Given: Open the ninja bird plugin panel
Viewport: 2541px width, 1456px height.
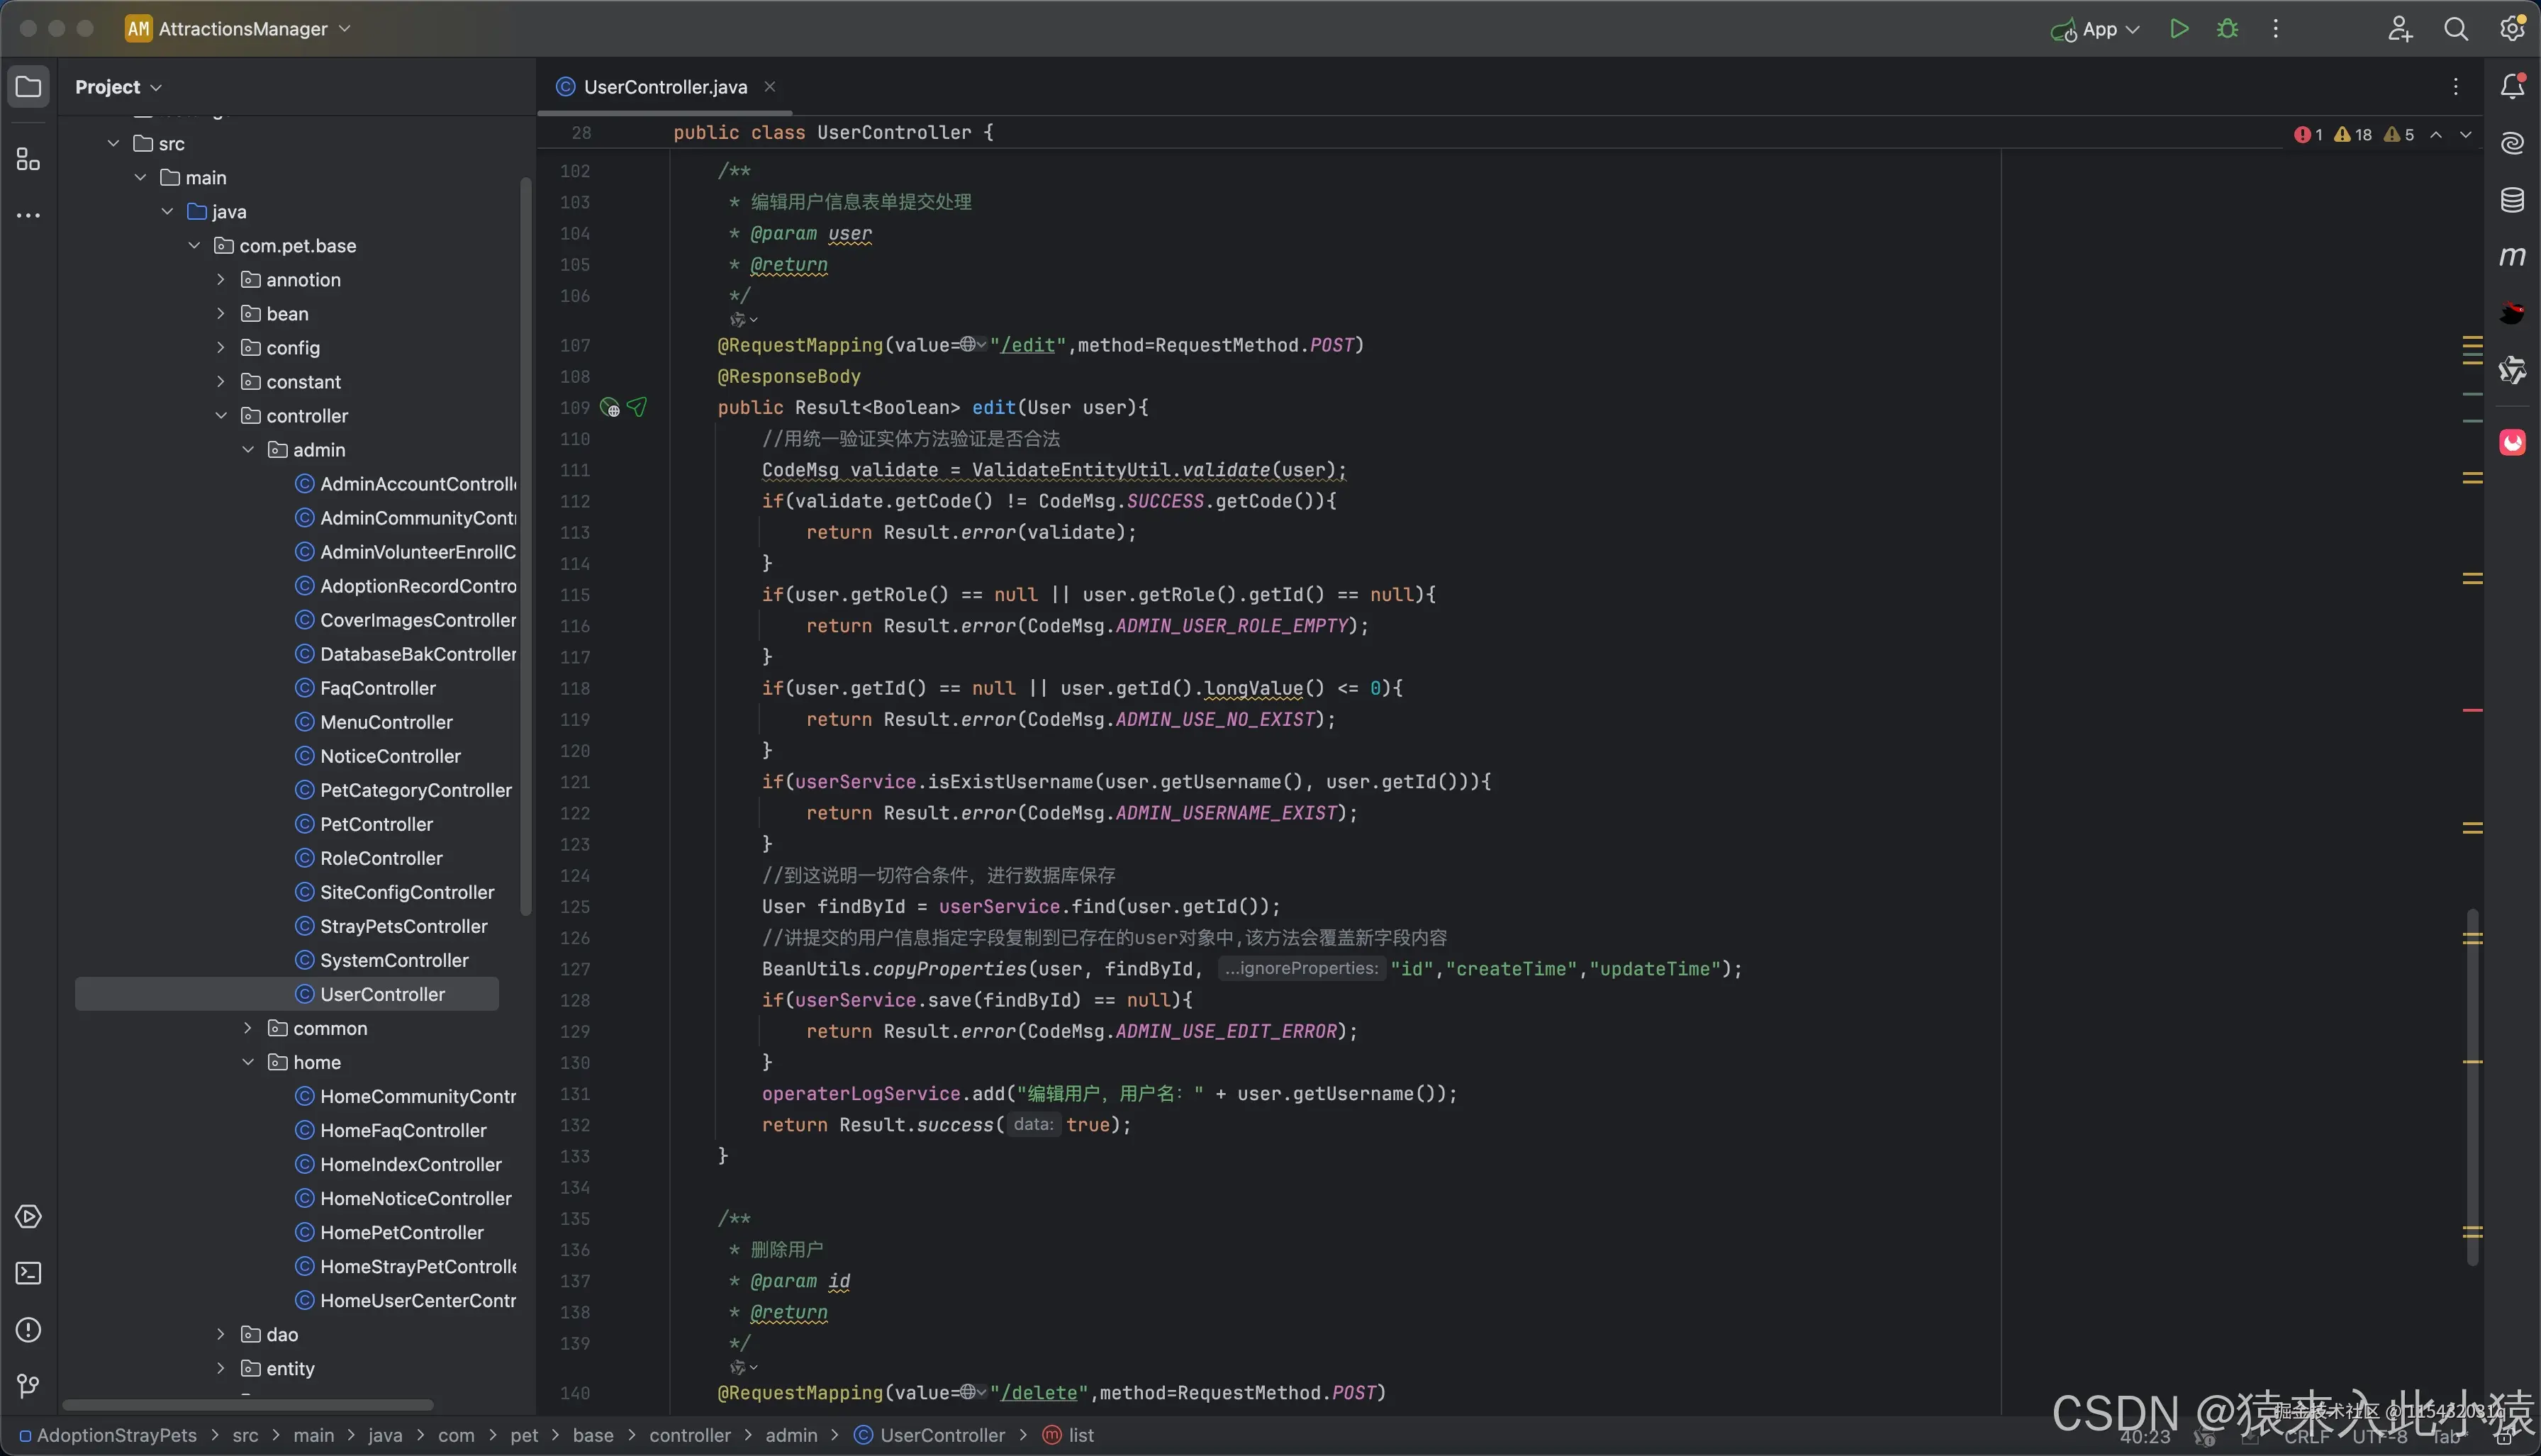Looking at the screenshot, I should point(2512,313).
